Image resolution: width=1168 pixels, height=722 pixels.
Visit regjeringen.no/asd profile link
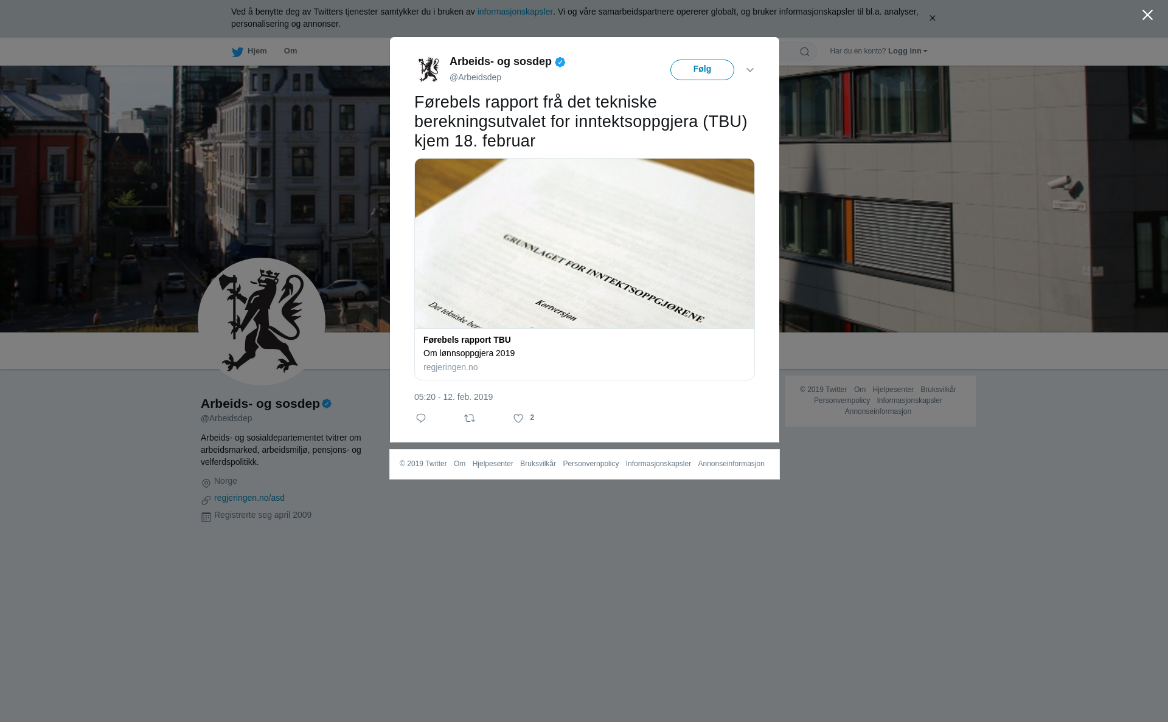[x=249, y=498]
